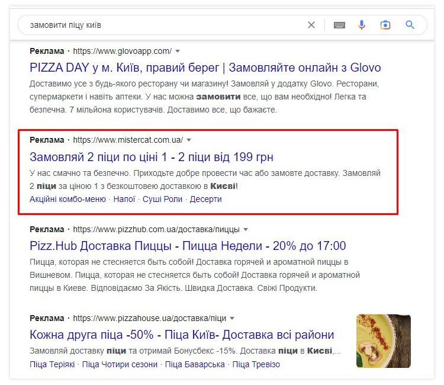Open the Піца Теріякі sitelink
The height and width of the screenshot is (385, 444).
(52, 364)
